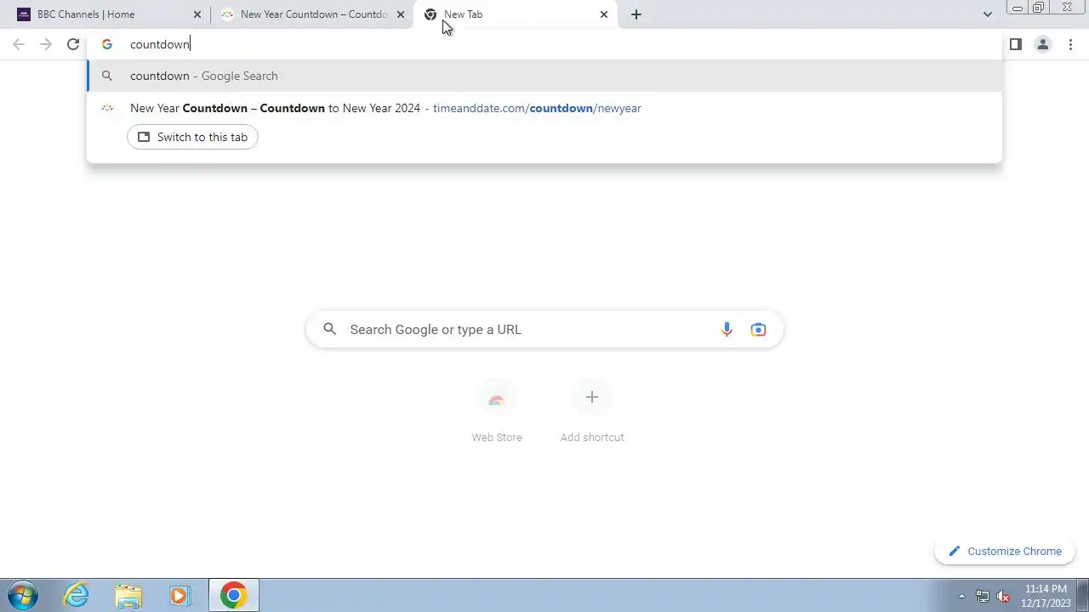Open a new tab with plus button
This screenshot has width=1089, height=612.
point(636,14)
